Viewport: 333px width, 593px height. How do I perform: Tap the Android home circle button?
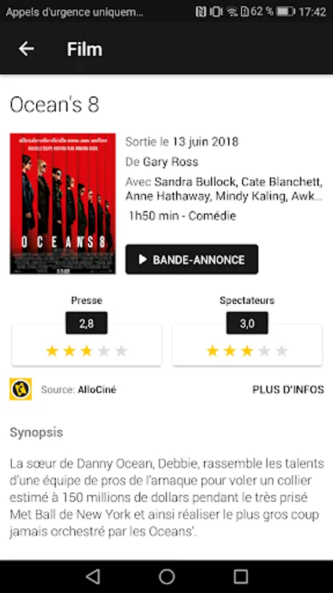[x=166, y=577]
